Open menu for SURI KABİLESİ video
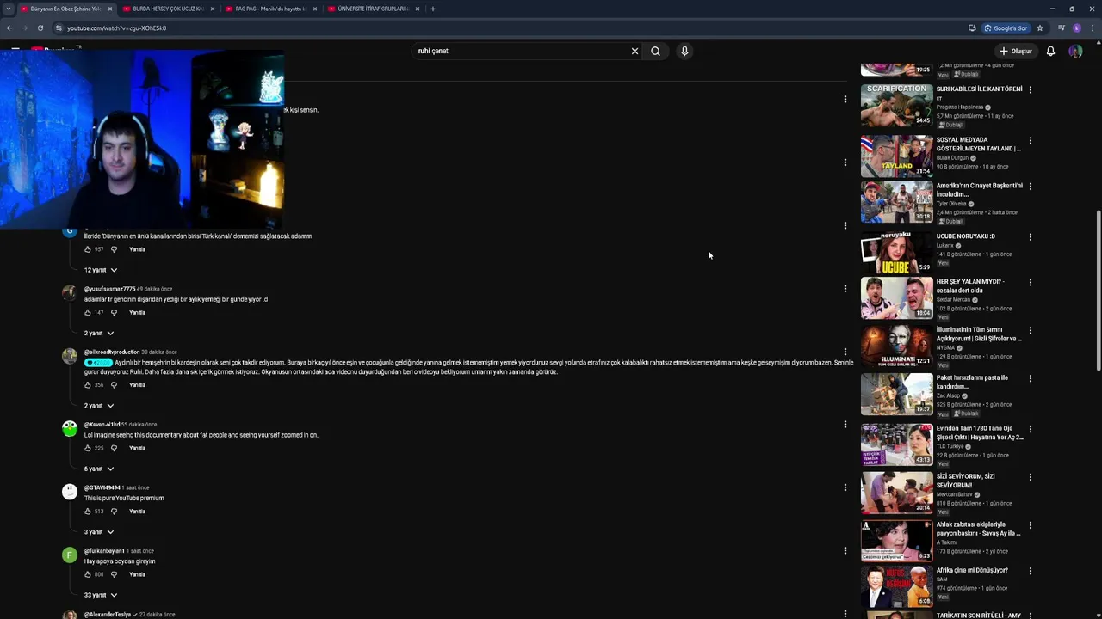Image resolution: width=1102 pixels, height=619 pixels. pos(1030,89)
